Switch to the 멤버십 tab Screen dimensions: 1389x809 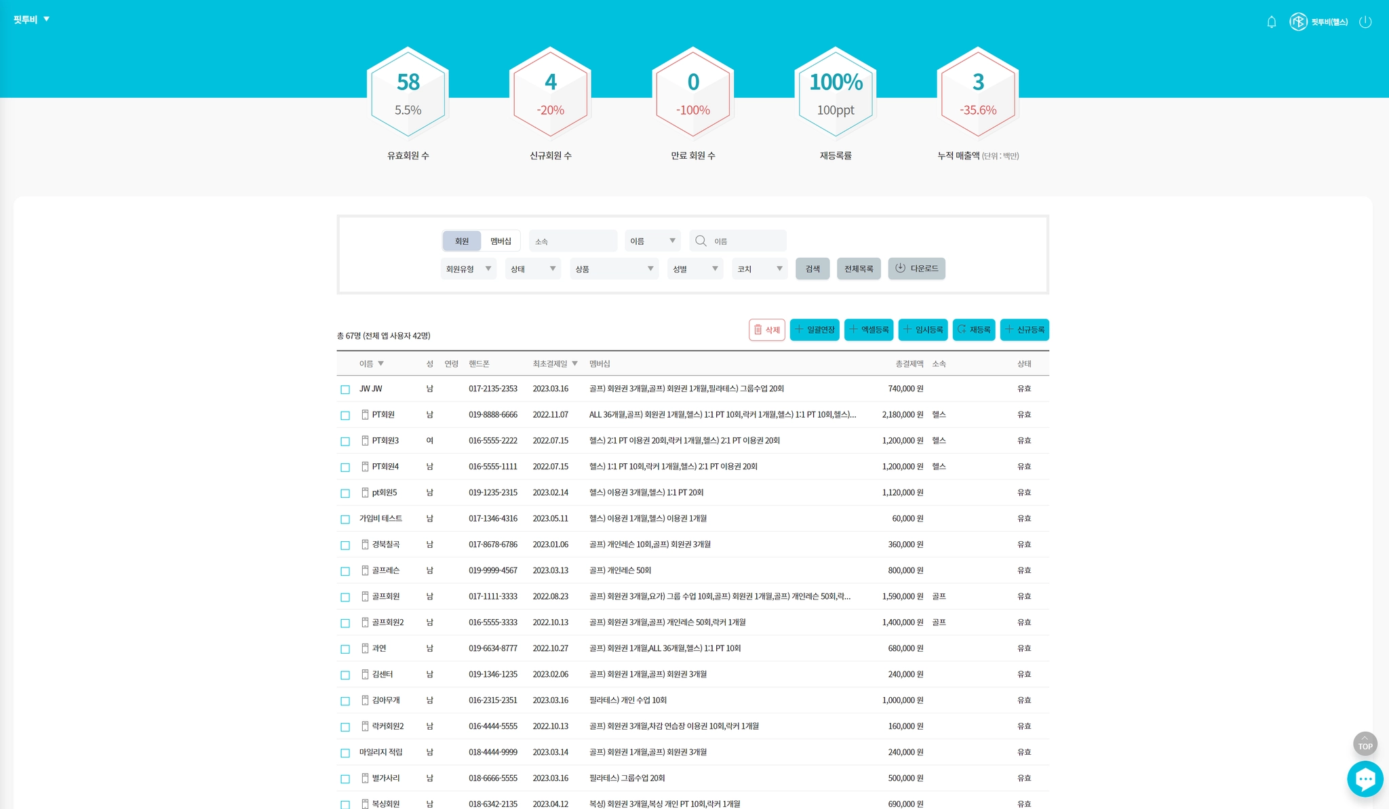click(501, 241)
